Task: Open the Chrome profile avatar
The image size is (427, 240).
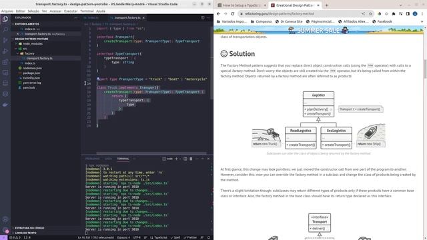Action: [x=415, y=13]
